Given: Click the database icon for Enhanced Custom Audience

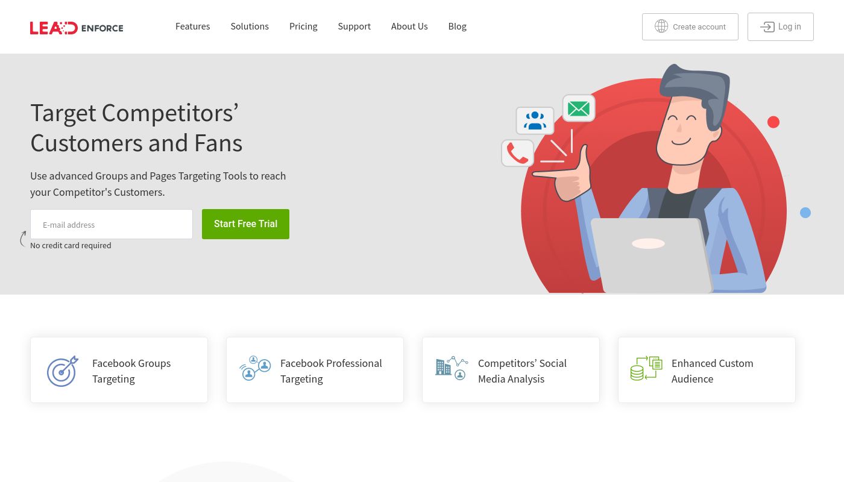Looking at the screenshot, I should [x=646, y=368].
